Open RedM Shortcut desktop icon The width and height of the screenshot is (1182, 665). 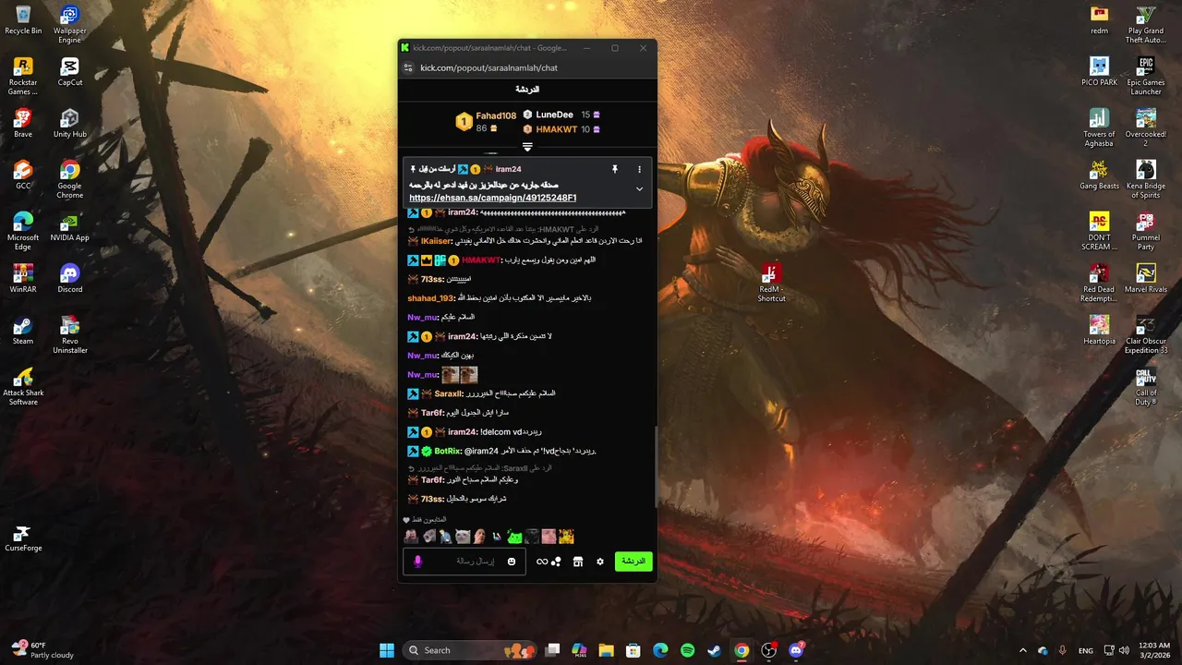click(771, 283)
